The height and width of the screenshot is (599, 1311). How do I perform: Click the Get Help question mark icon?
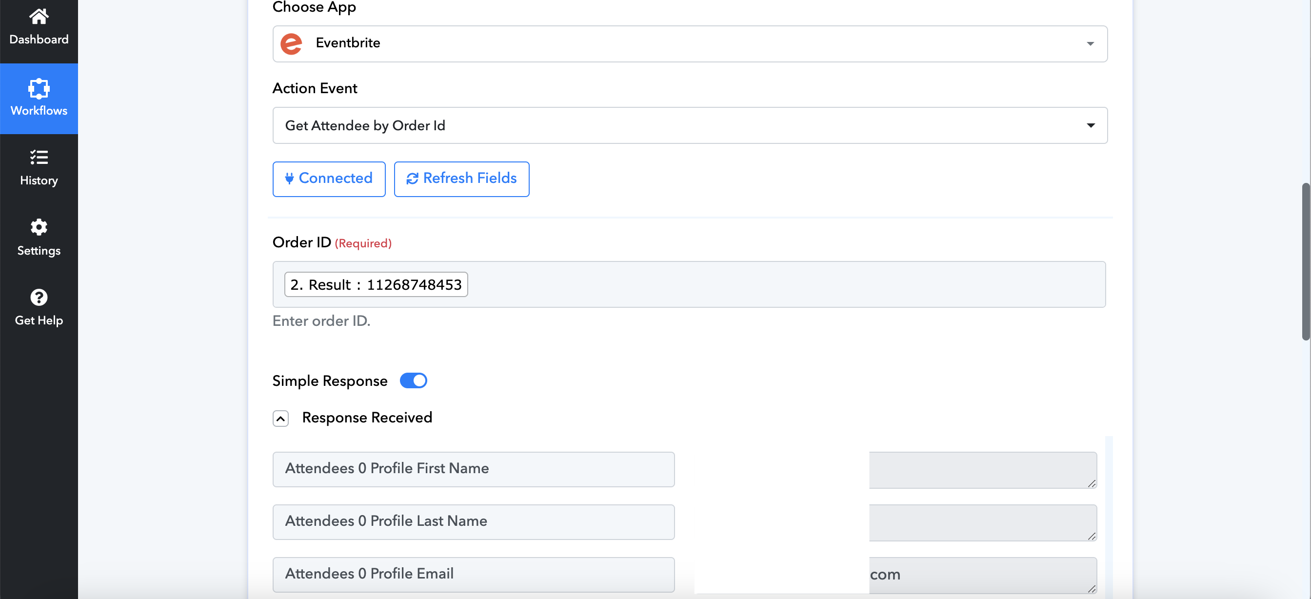[39, 297]
